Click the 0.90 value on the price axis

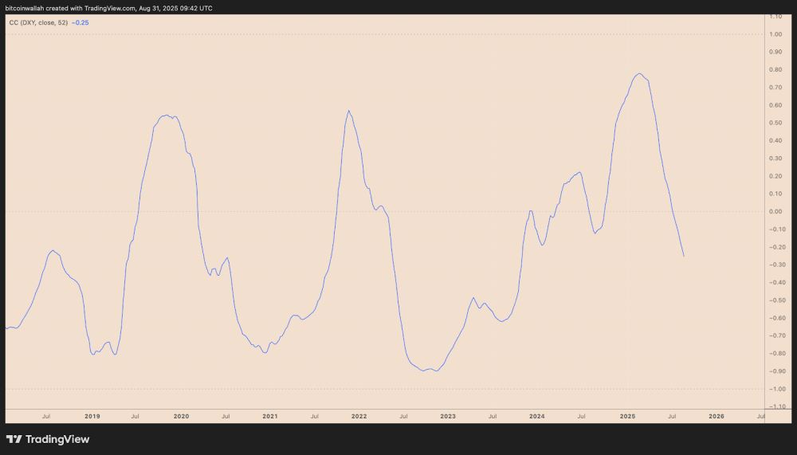tap(775, 52)
